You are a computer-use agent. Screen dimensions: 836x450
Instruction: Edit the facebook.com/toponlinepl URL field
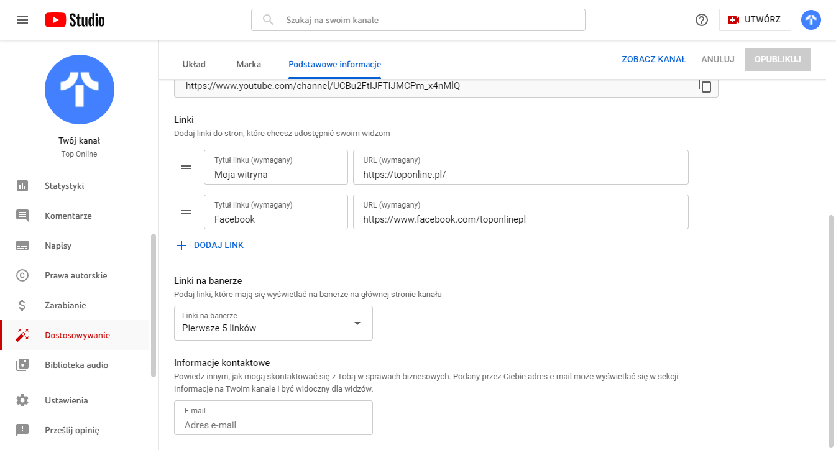521,212
